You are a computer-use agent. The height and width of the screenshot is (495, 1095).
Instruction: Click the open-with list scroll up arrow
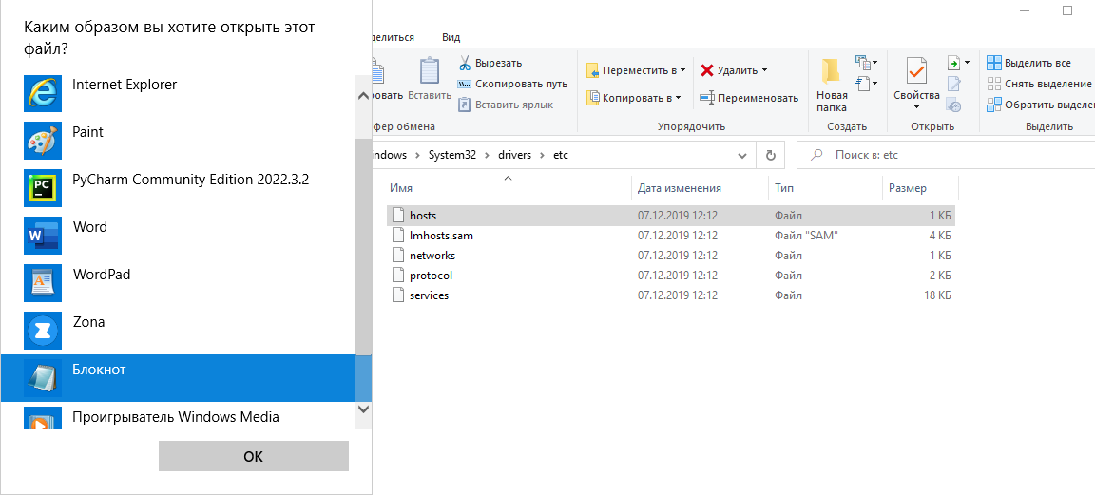click(363, 96)
